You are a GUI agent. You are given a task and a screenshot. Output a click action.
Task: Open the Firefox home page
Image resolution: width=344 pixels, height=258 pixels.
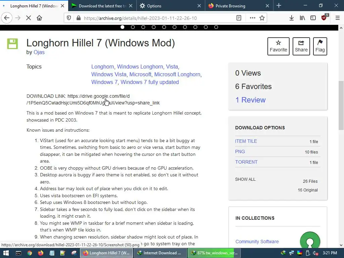39,18
